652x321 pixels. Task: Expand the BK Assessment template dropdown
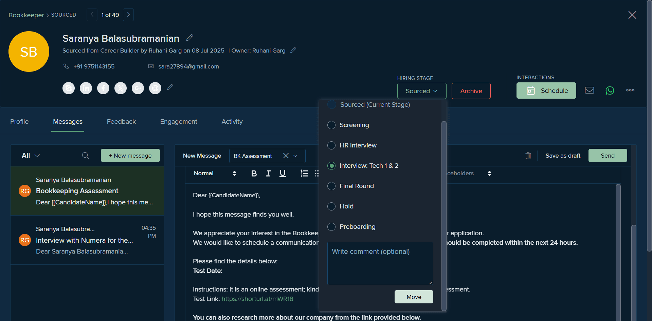coord(295,156)
